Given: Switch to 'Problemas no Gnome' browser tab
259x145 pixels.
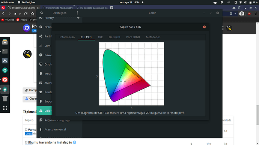Looking at the screenshot, I should (x=24, y=8).
